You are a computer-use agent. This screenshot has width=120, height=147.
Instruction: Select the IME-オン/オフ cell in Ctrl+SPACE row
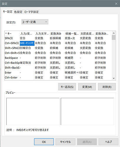pos(27,43)
